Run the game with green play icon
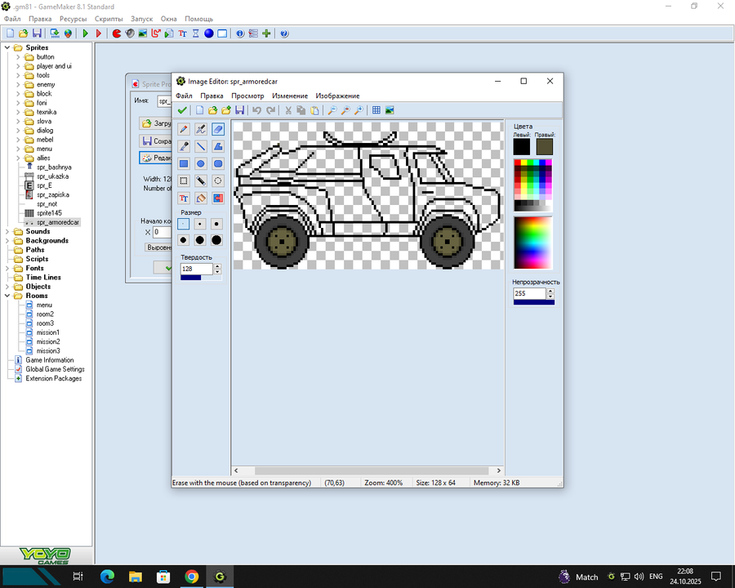 click(x=85, y=33)
